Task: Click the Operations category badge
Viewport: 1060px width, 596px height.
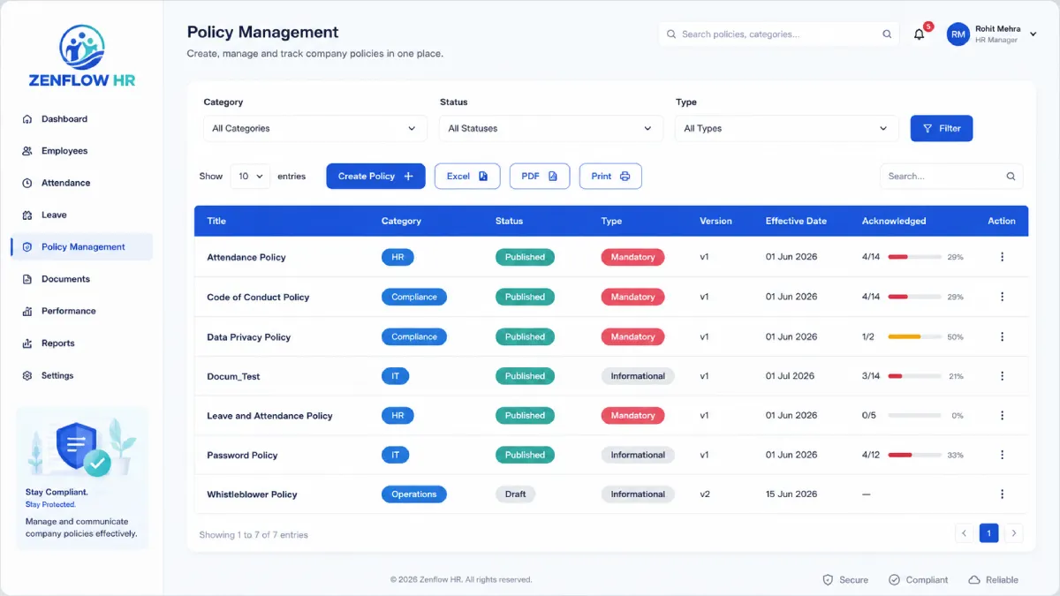Action: pos(413,494)
